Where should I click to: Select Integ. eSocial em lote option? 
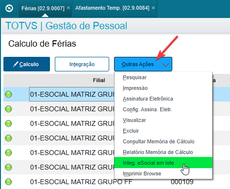click(163, 163)
